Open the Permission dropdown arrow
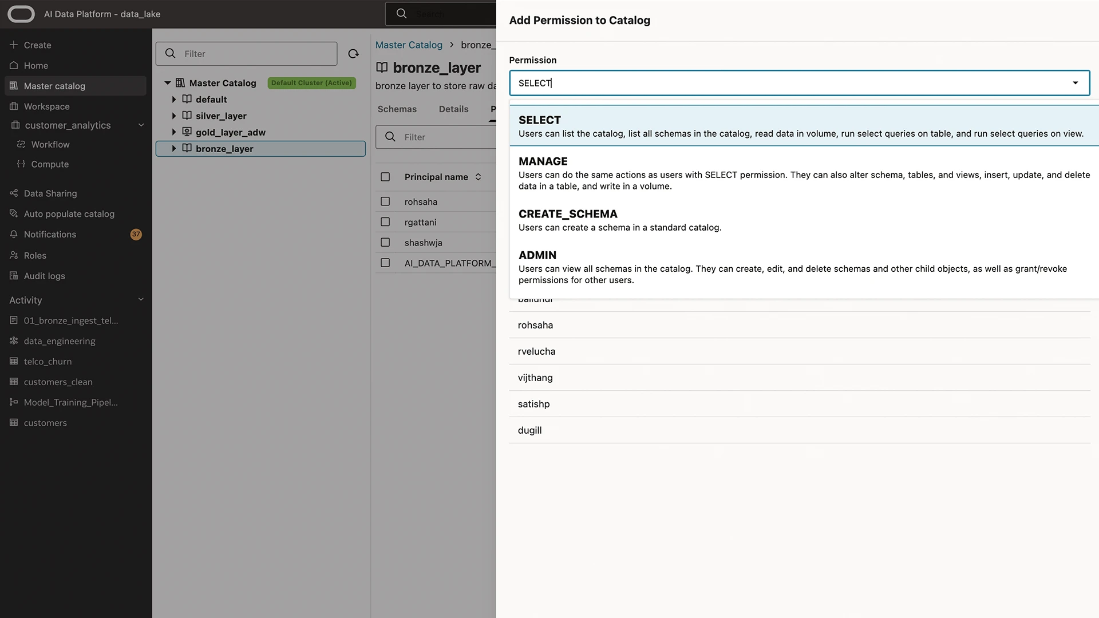Image resolution: width=1099 pixels, height=618 pixels. point(1074,83)
